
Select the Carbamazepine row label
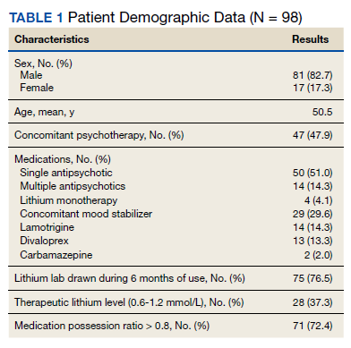tap(56, 255)
